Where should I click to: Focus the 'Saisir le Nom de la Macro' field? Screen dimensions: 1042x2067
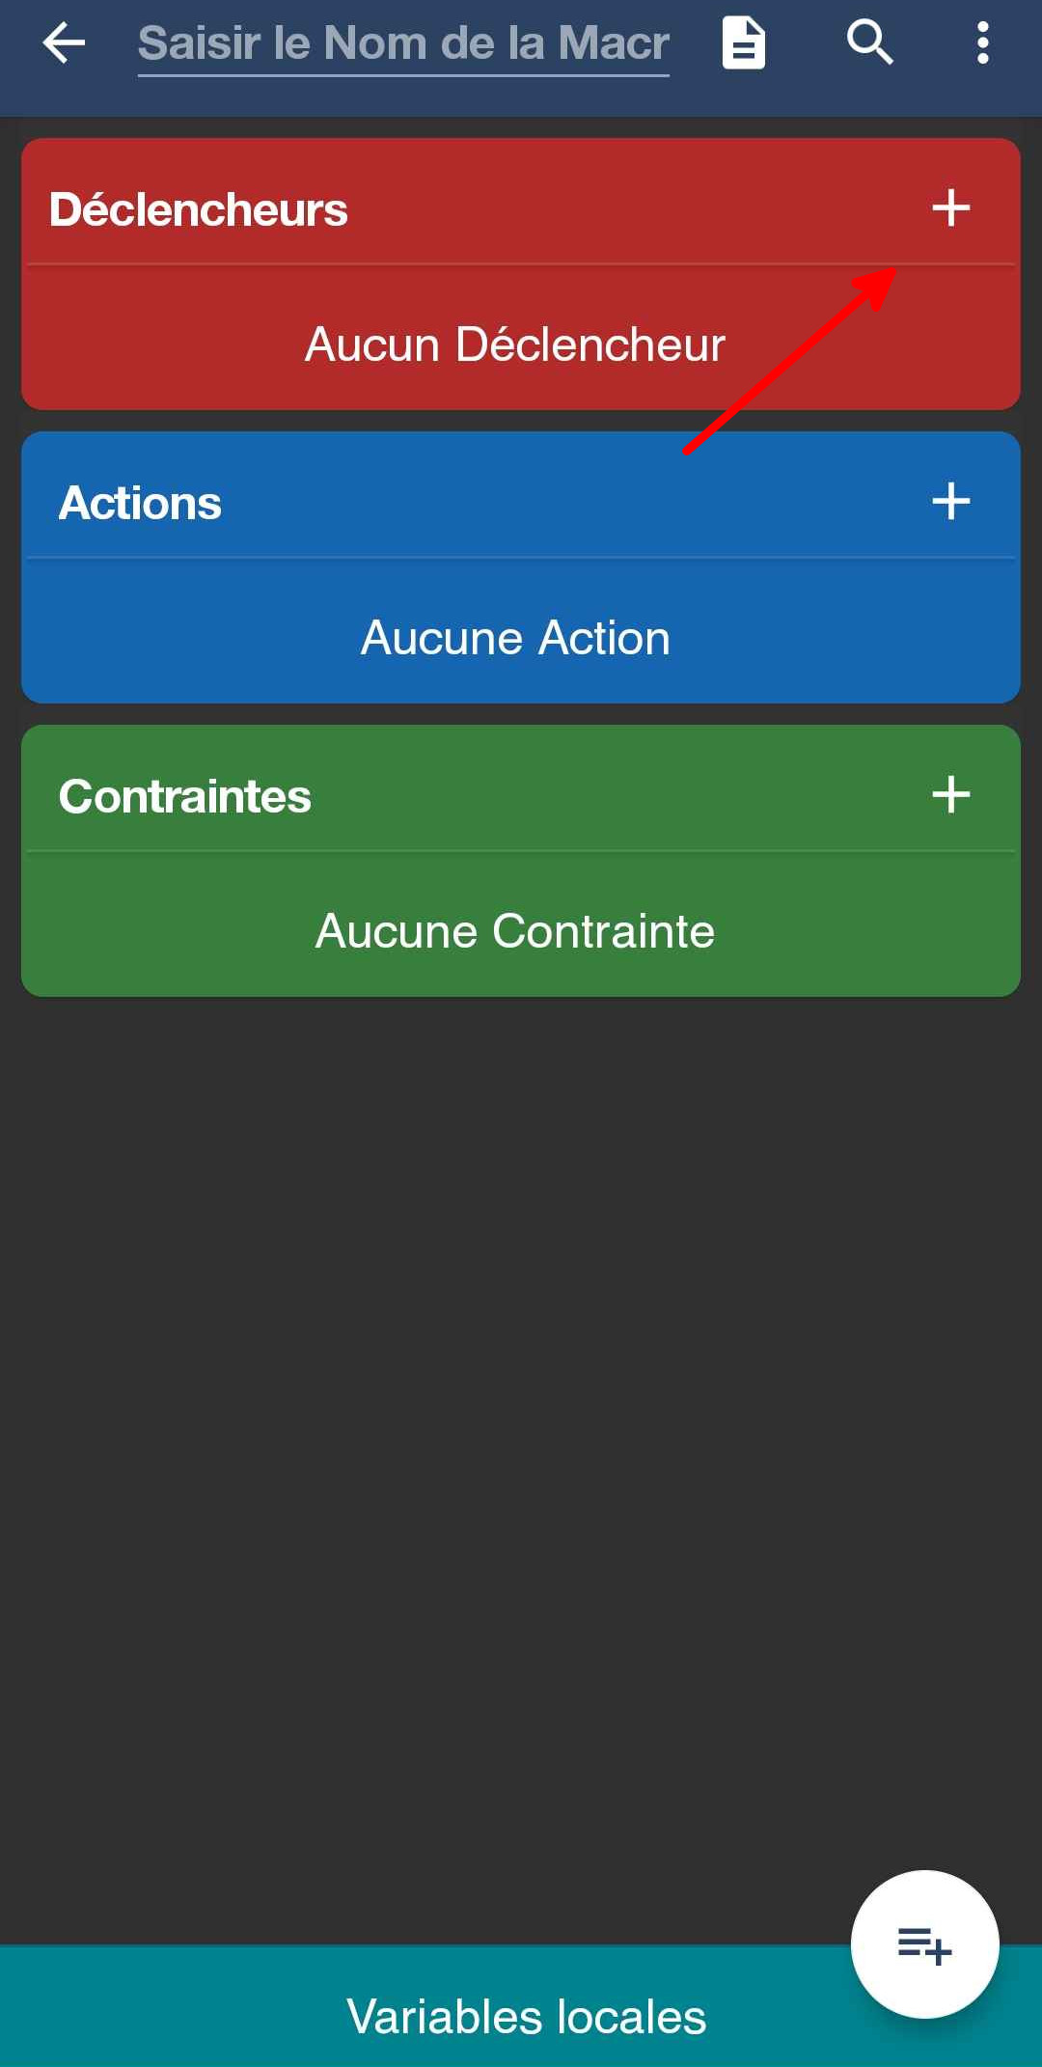point(403,43)
